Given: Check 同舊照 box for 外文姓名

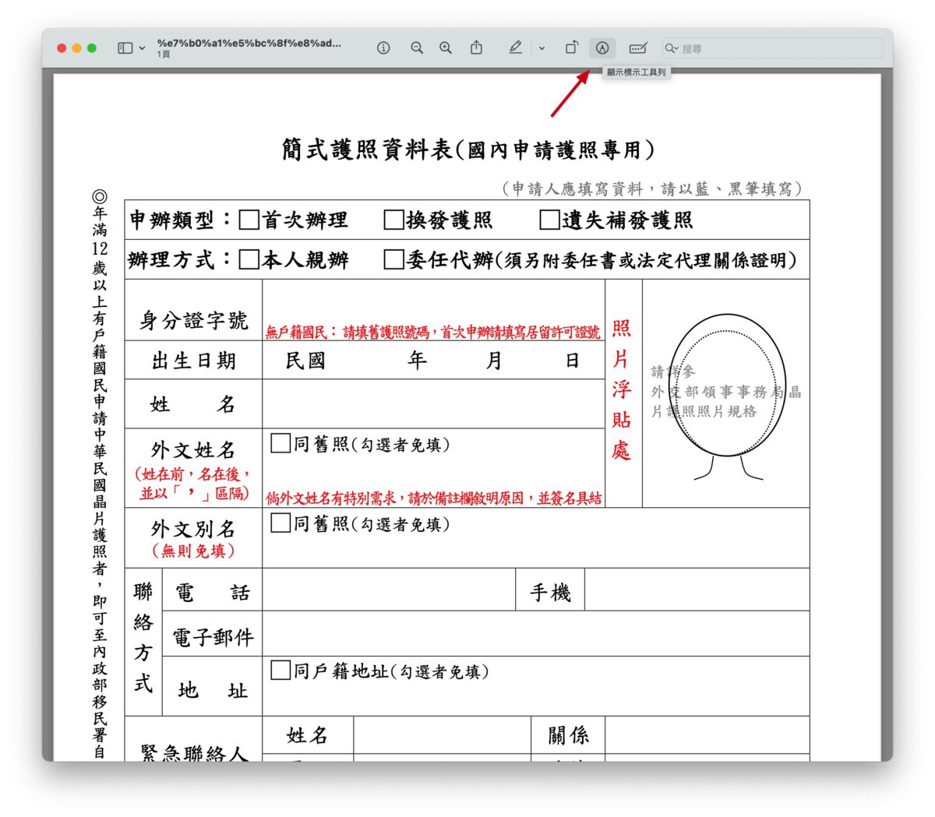Looking at the screenshot, I should (x=280, y=444).
